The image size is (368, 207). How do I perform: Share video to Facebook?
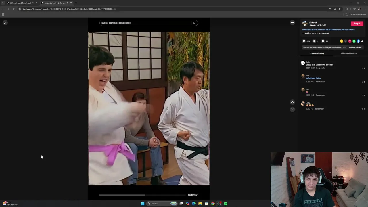(358, 41)
